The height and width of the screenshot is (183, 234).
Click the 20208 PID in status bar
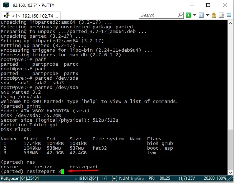[x=209, y=178]
